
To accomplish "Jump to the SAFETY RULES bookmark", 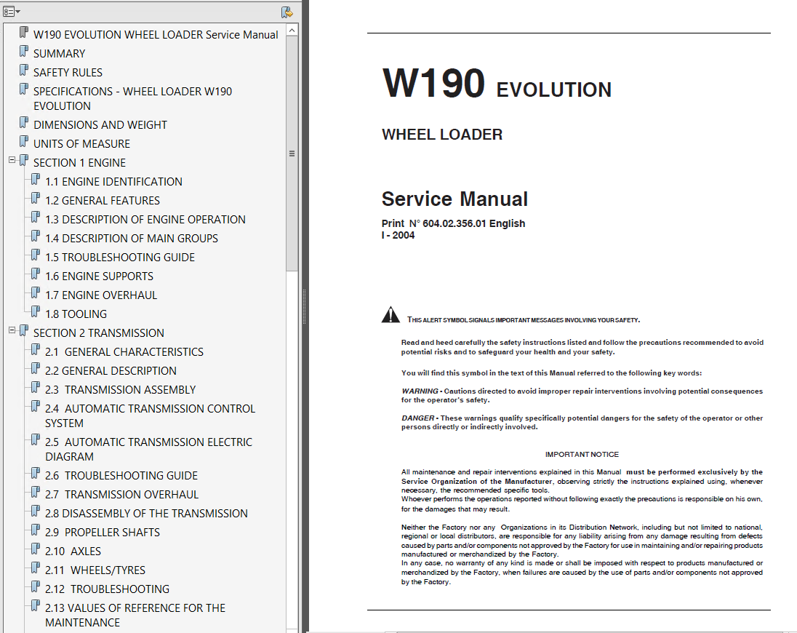I will pos(68,72).
